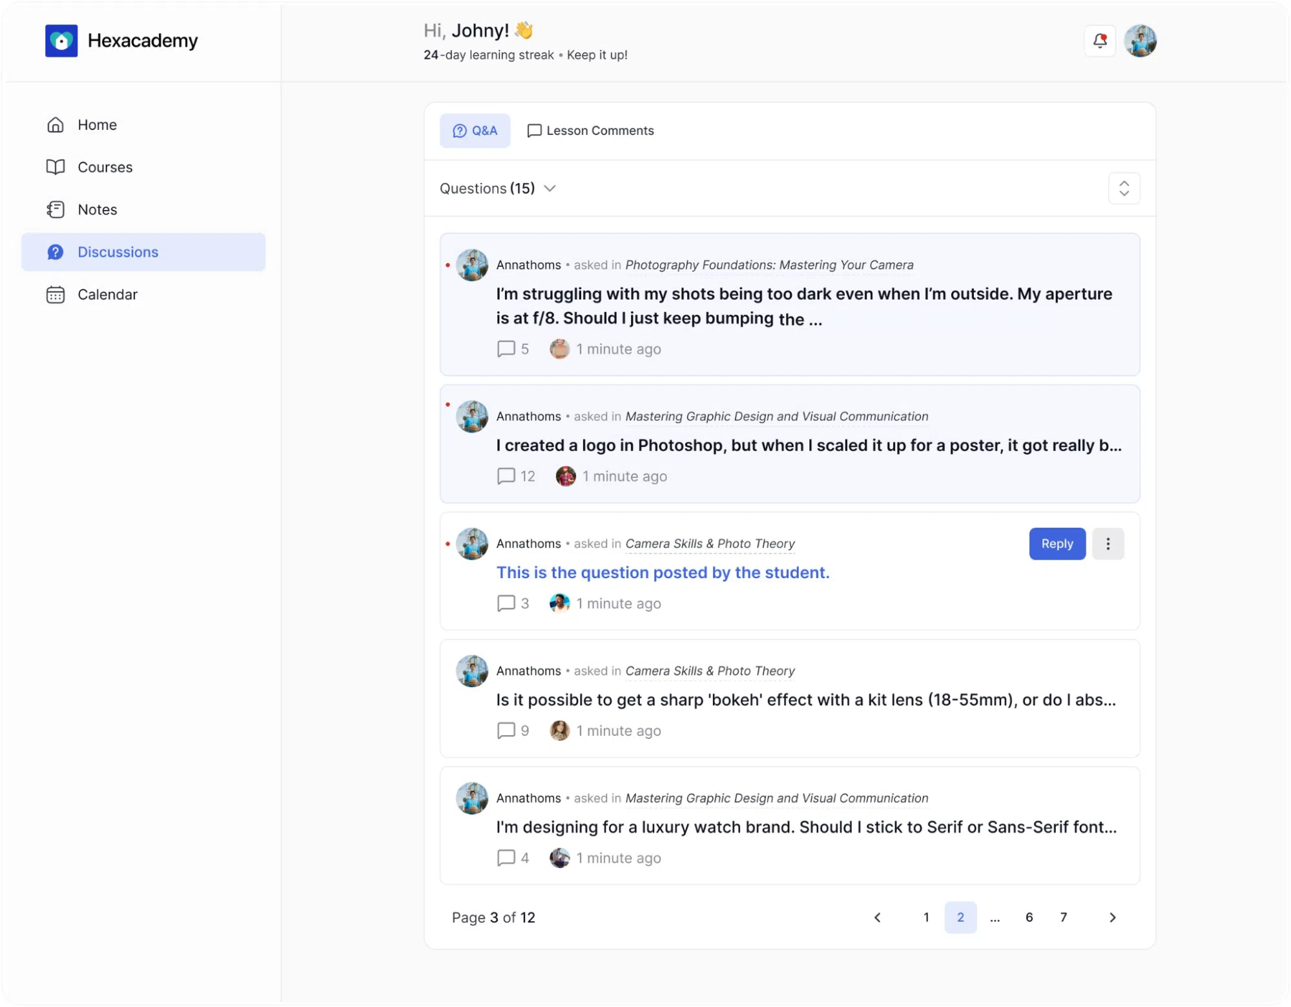Click the Lesson Comments tab speech-bubble icon
This screenshot has width=1291, height=1007.
click(x=534, y=131)
